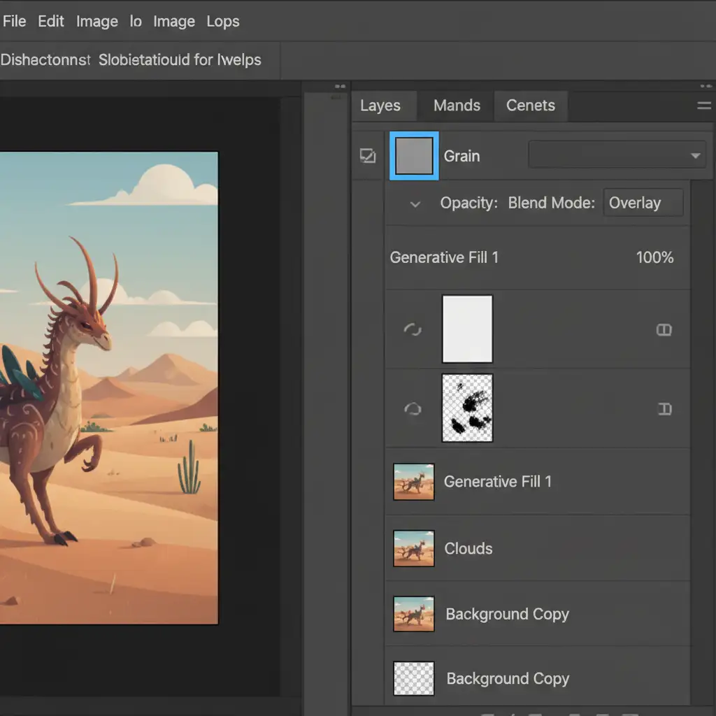Click the white layer mask thumbnail
Screen dimensions: 716x716
[x=467, y=329]
